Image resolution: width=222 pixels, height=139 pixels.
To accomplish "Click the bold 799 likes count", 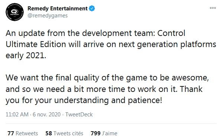I will coord(95,133).
